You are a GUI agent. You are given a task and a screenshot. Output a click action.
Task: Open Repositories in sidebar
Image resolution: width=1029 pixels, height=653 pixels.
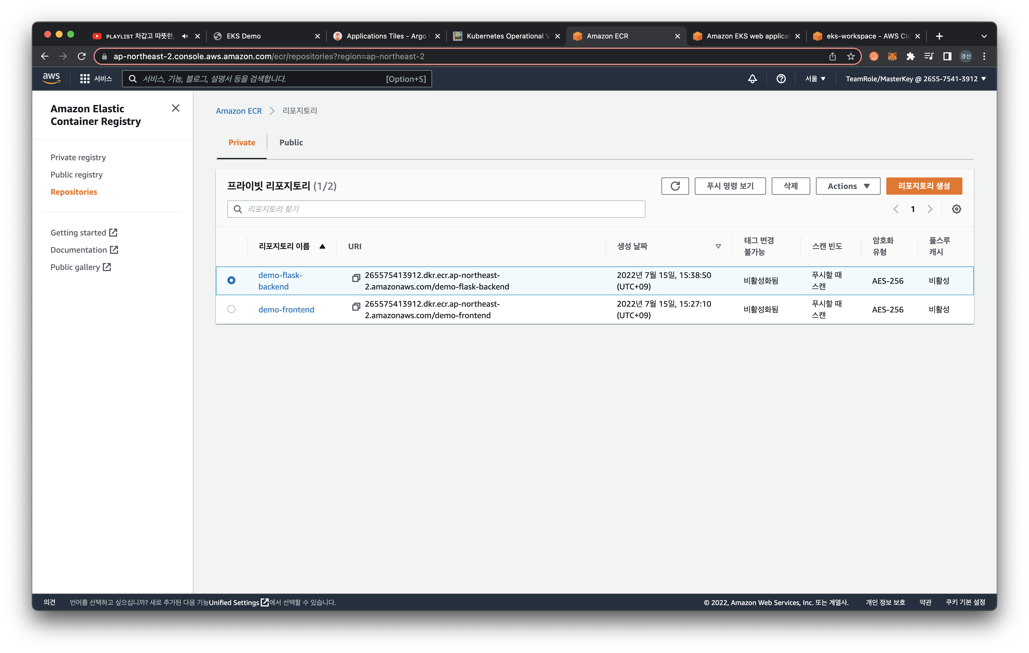point(73,192)
